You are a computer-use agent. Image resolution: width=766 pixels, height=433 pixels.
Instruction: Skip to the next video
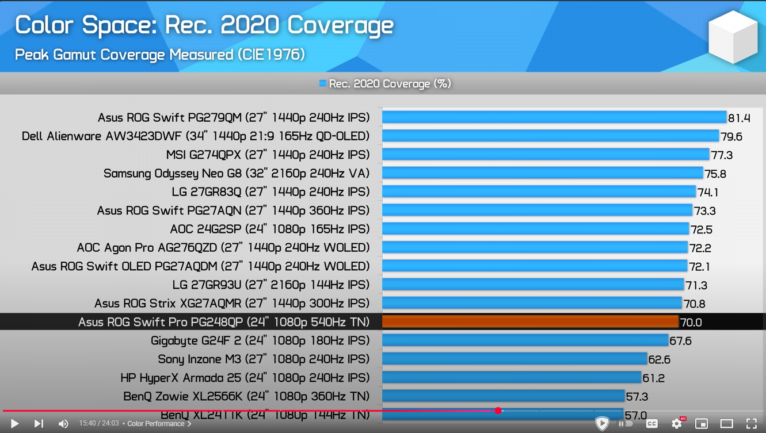pos(39,424)
